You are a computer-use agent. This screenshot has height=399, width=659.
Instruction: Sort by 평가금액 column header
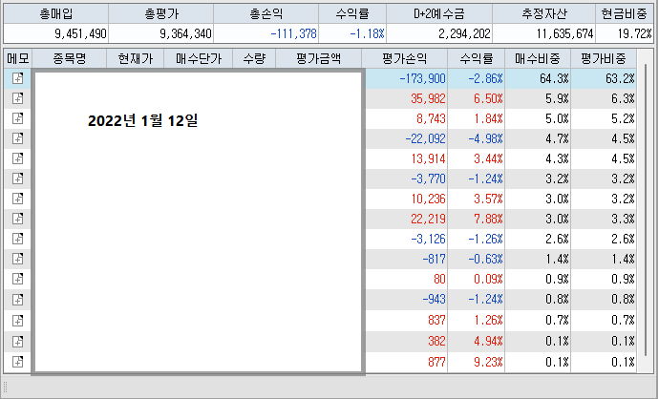pyautogui.click(x=319, y=58)
